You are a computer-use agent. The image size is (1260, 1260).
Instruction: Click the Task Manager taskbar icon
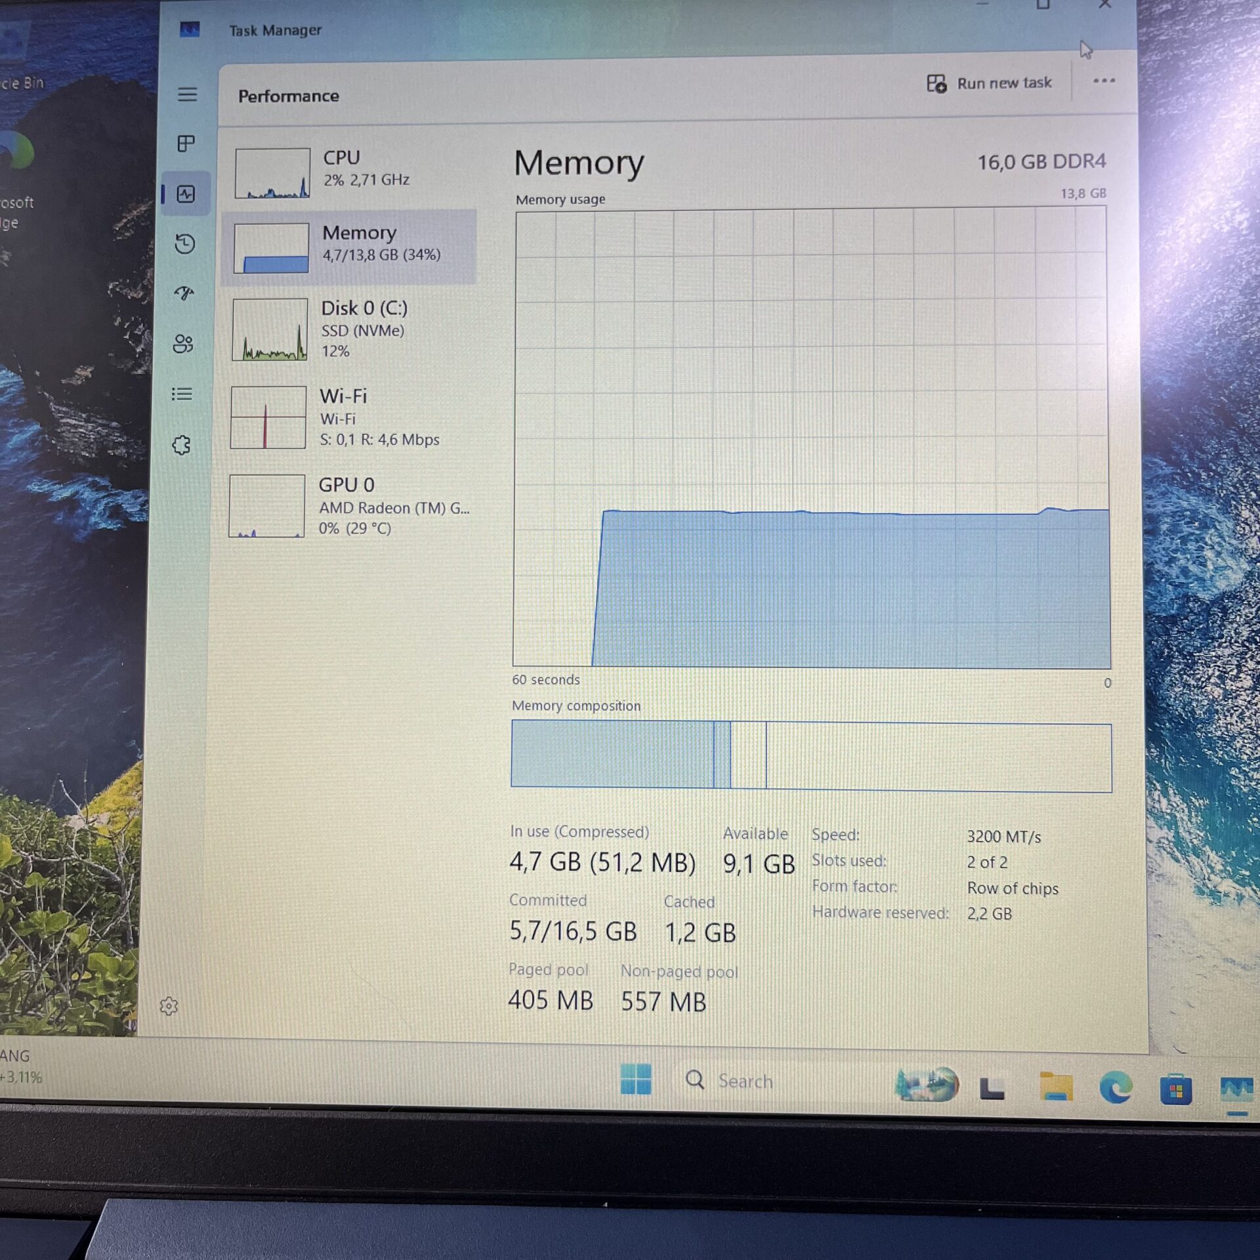pos(1236,1090)
